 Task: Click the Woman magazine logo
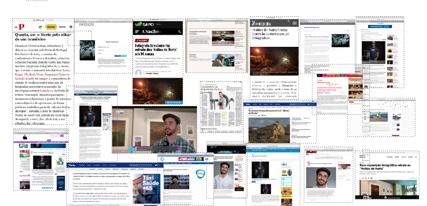261,23
